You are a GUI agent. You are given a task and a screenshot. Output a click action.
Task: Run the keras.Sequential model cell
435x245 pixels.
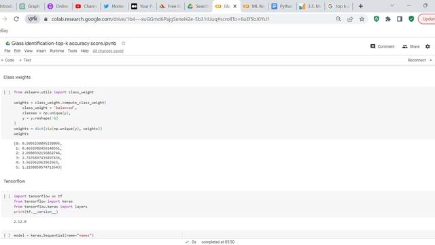pos(7,235)
